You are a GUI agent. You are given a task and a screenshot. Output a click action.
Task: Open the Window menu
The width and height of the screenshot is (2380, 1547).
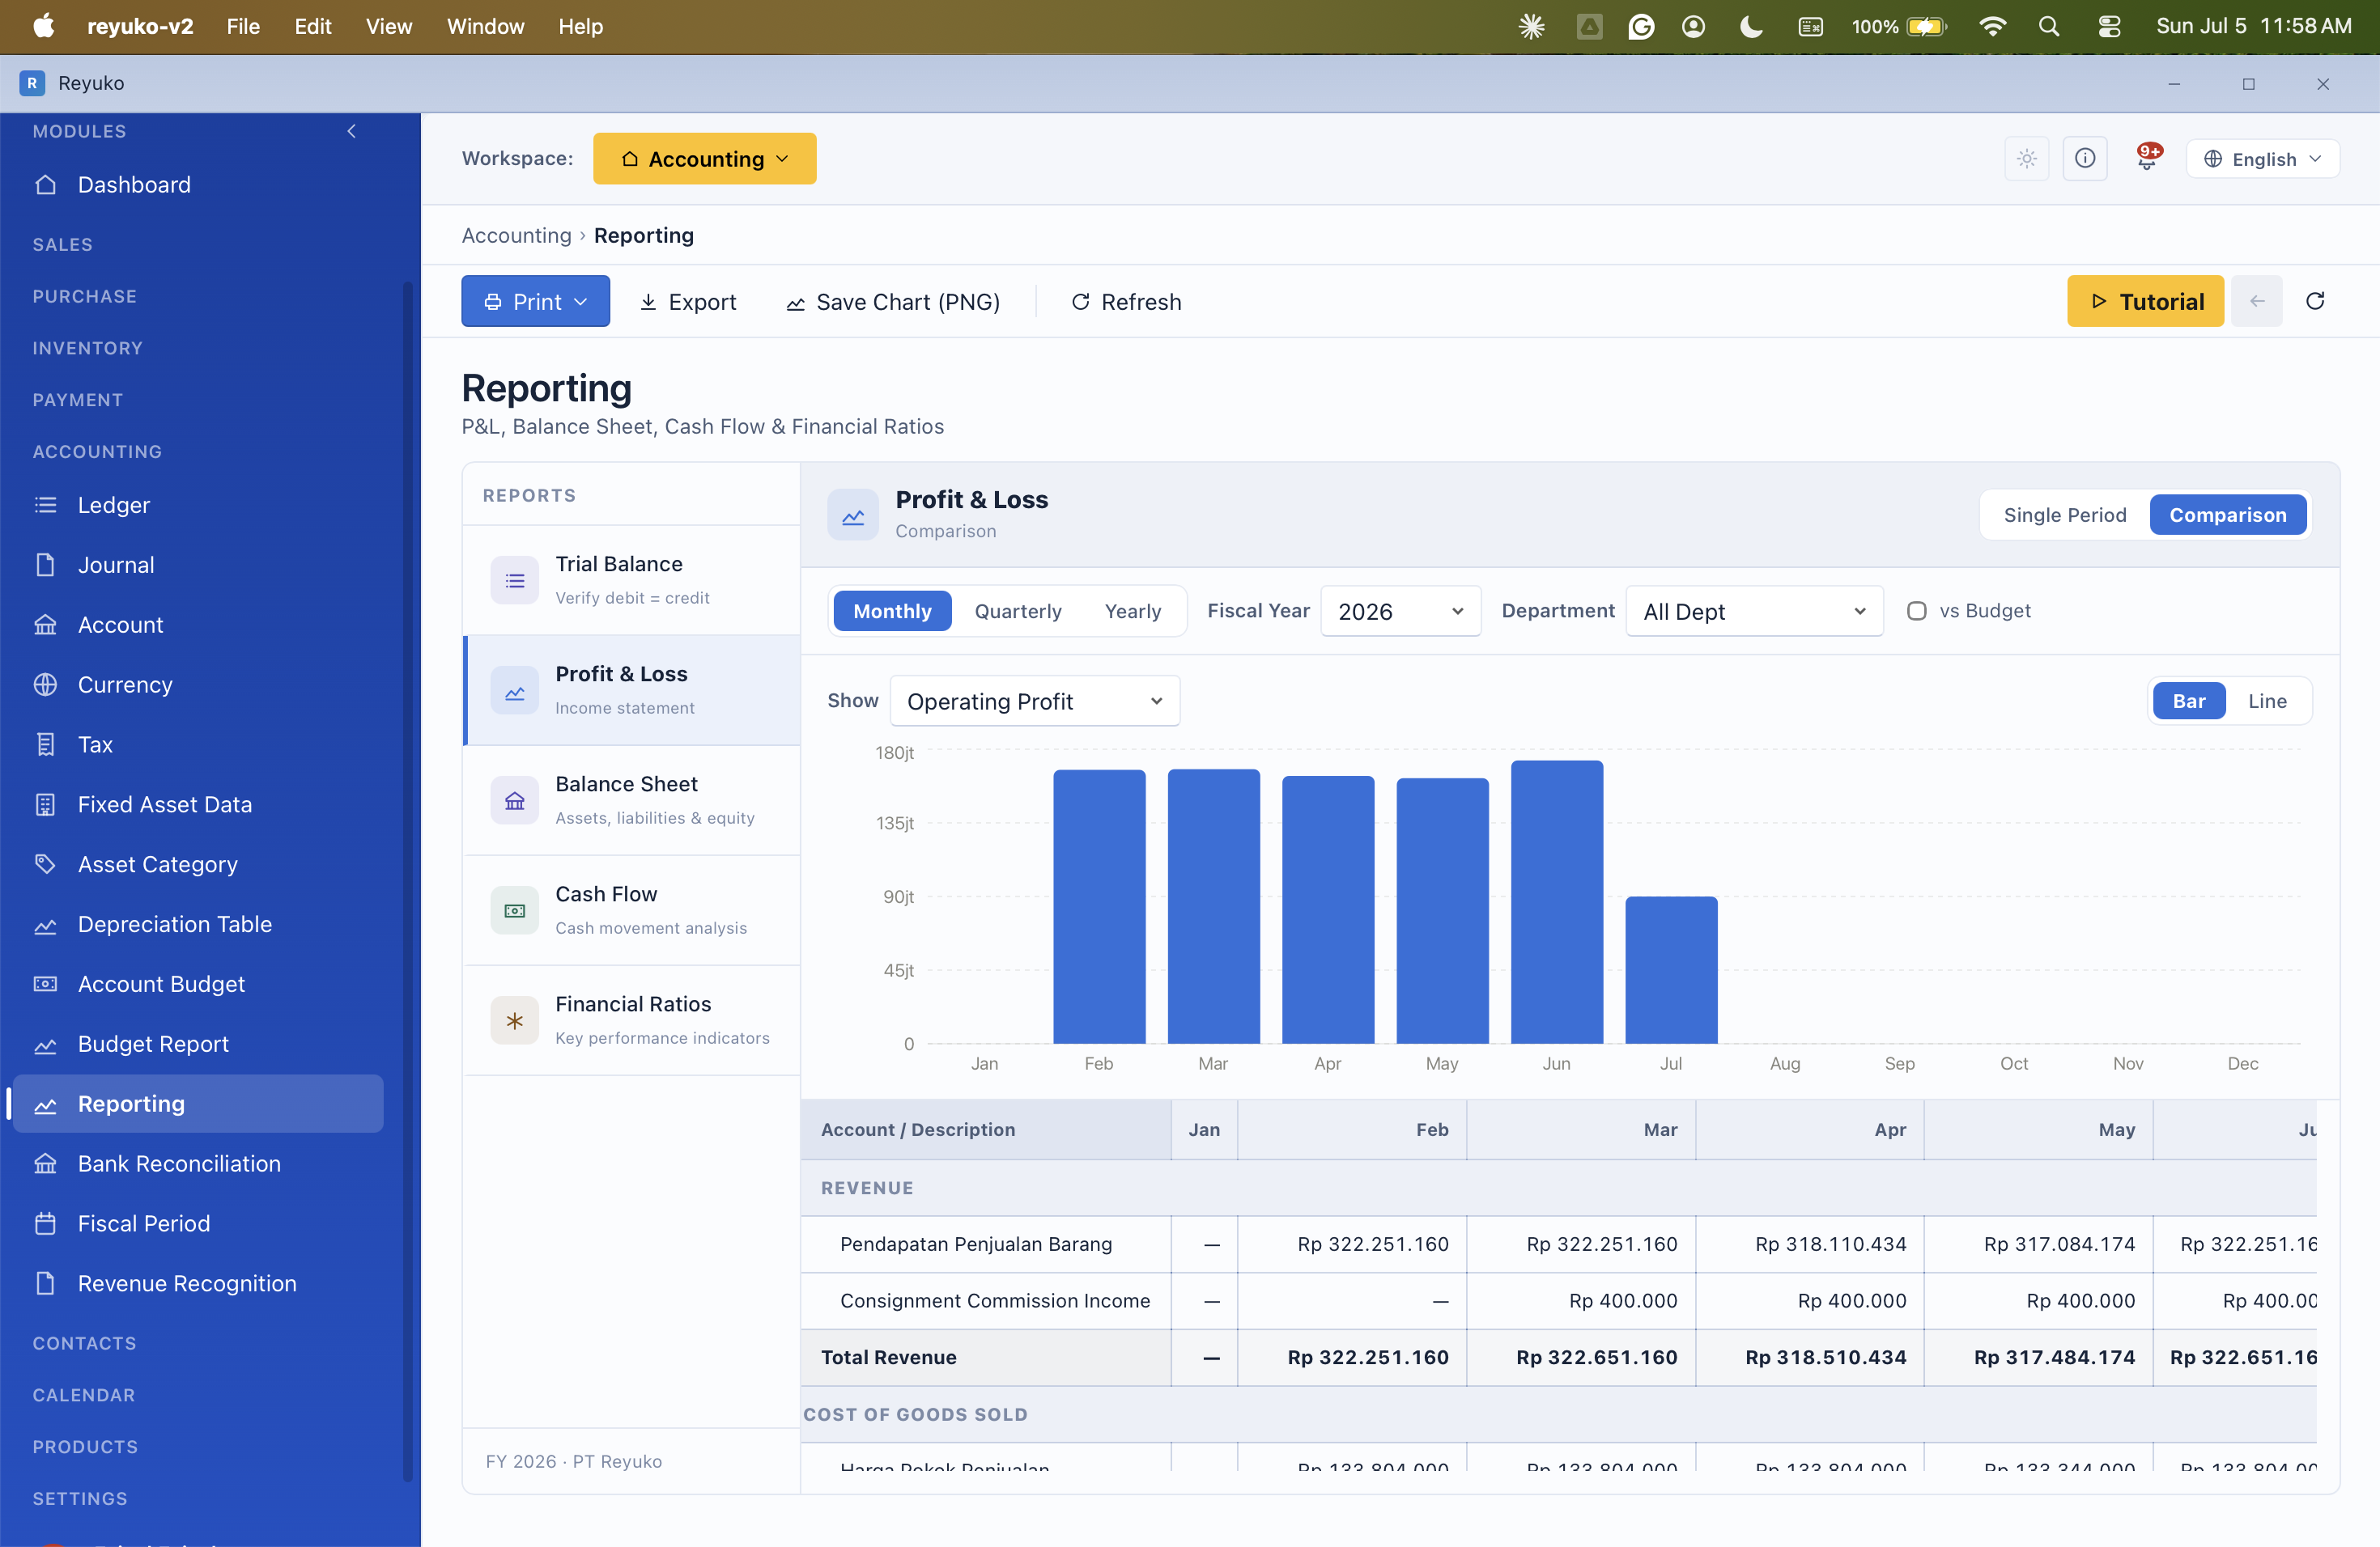pyautogui.click(x=485, y=27)
